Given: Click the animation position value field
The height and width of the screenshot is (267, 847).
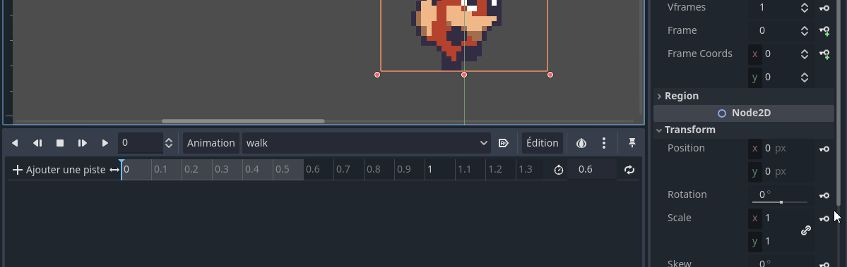Looking at the screenshot, I should 141,143.
